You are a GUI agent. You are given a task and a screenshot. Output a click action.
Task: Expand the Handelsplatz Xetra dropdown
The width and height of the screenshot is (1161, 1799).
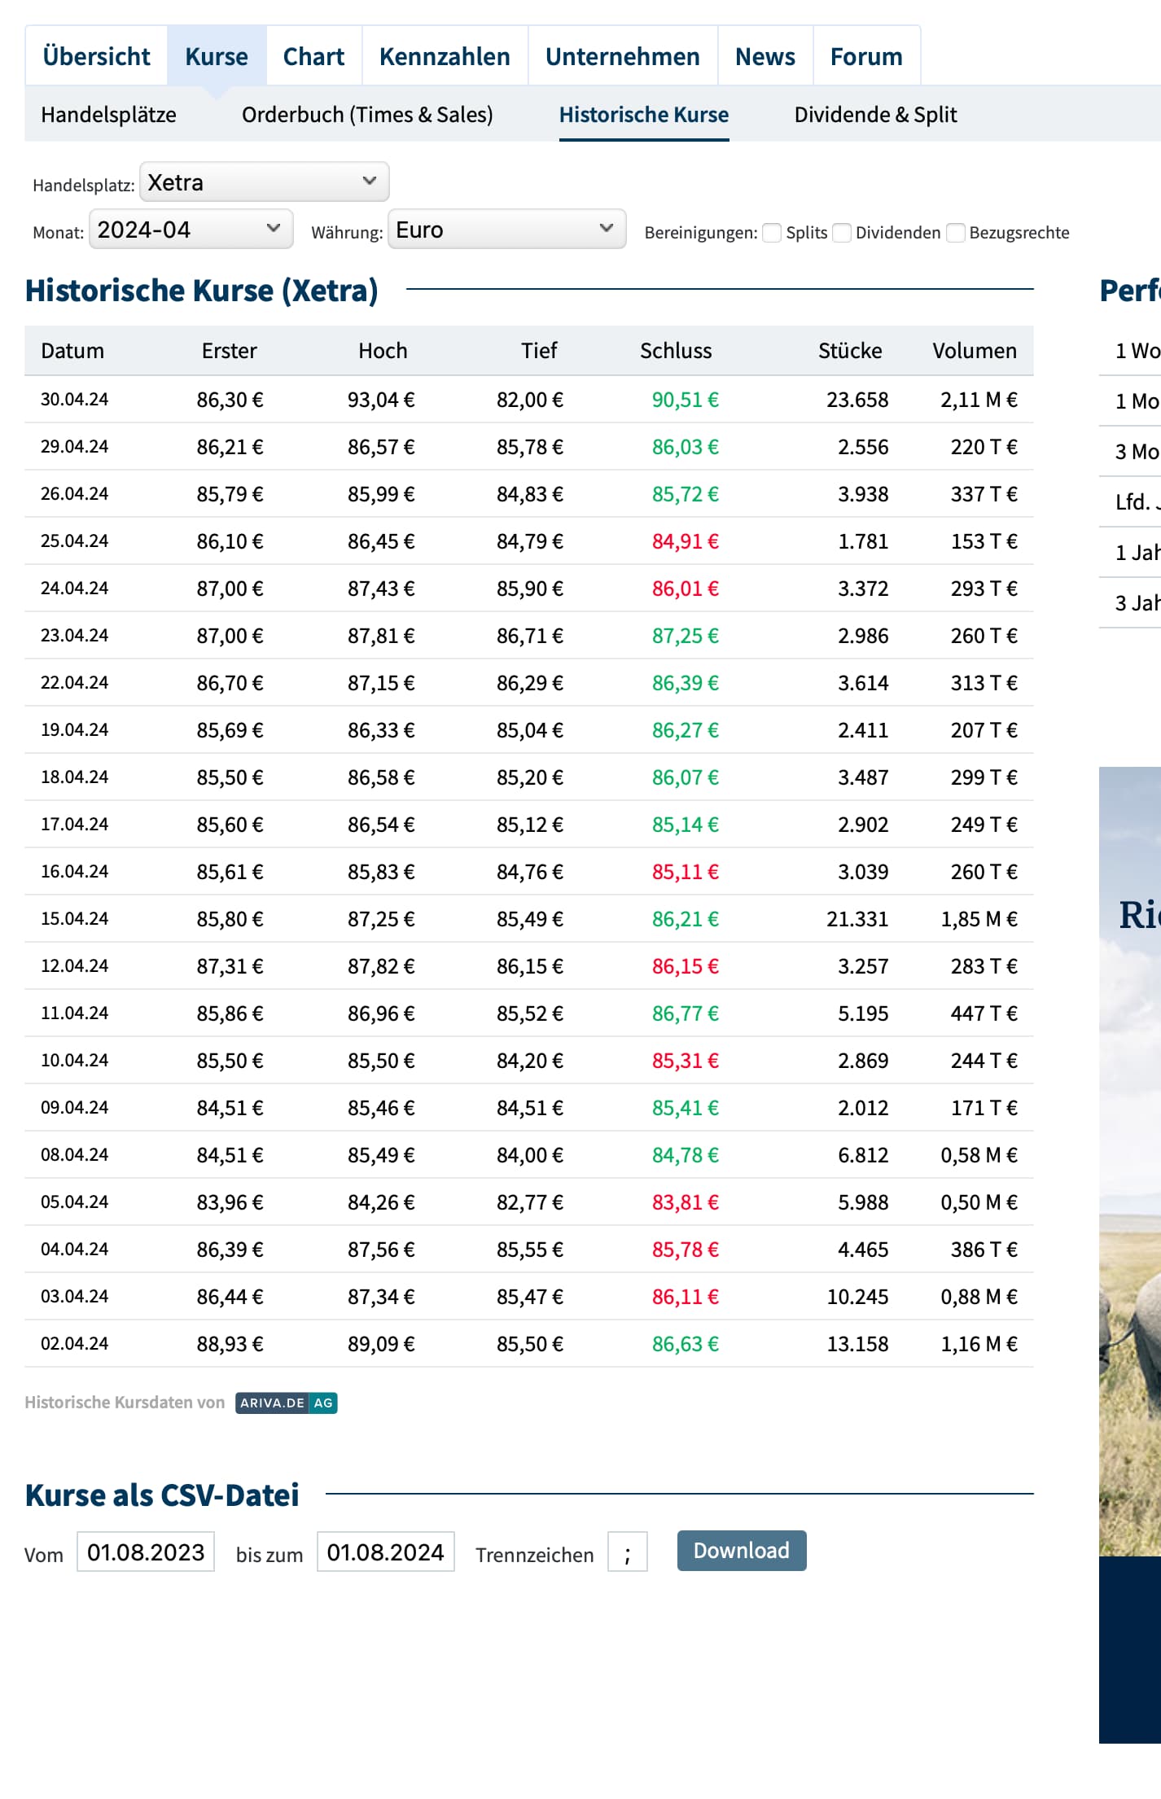coord(265,182)
